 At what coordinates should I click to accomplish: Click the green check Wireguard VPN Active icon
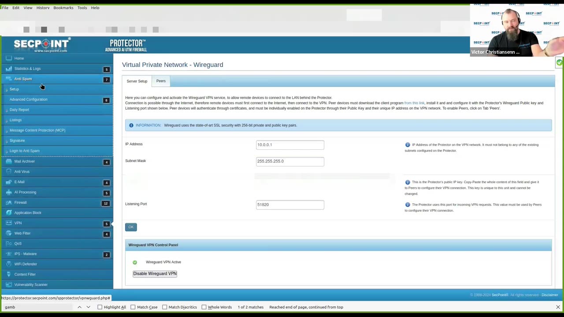coord(135,262)
